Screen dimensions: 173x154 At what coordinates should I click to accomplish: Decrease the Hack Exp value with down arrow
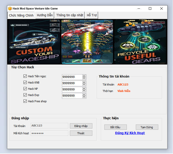click(84, 97)
